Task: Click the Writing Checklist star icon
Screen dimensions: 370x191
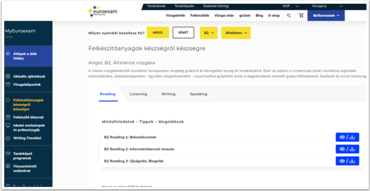Action: pyautogui.click(x=8, y=138)
